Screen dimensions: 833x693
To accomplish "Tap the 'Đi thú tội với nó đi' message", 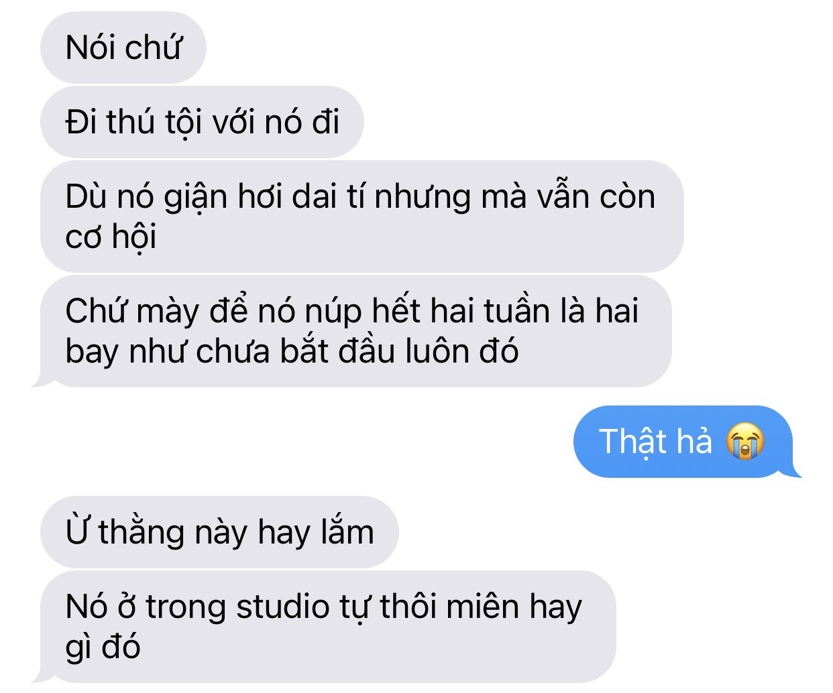I will [x=202, y=122].
